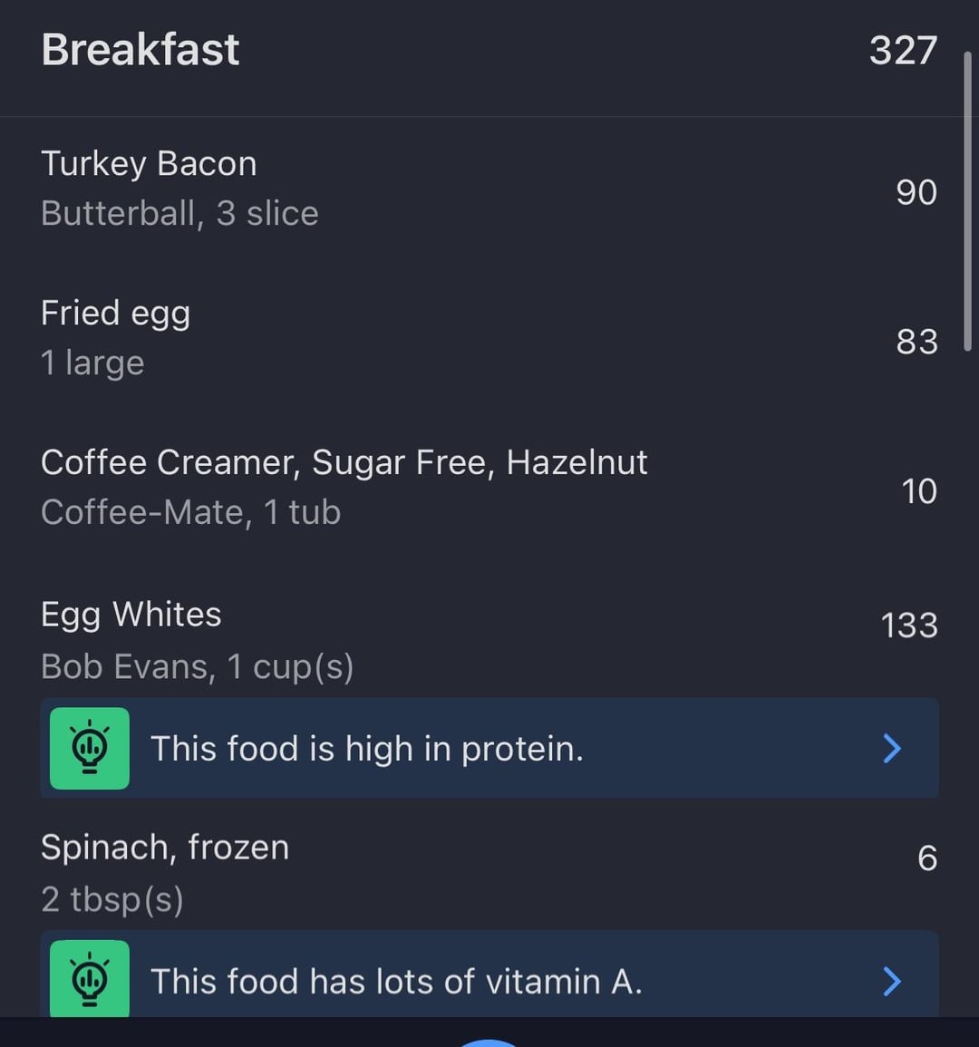Tap the 327 breakfast calorie total
This screenshot has width=979, height=1047.
(x=903, y=50)
